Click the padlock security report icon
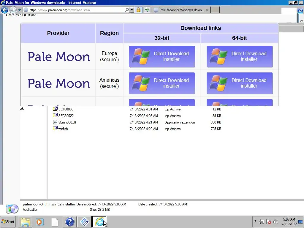The image size is (304, 228). (138, 10)
